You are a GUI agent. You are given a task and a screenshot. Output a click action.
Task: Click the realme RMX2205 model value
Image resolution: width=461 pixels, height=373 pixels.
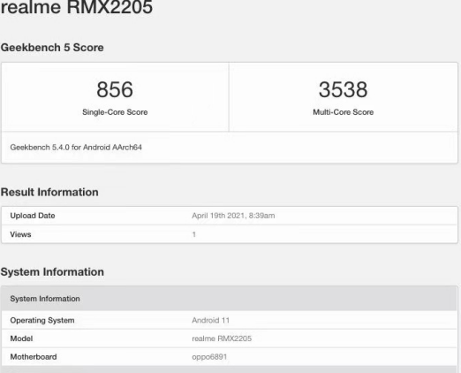(x=222, y=339)
